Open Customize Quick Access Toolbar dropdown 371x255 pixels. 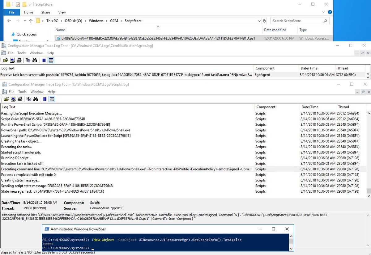30,5
